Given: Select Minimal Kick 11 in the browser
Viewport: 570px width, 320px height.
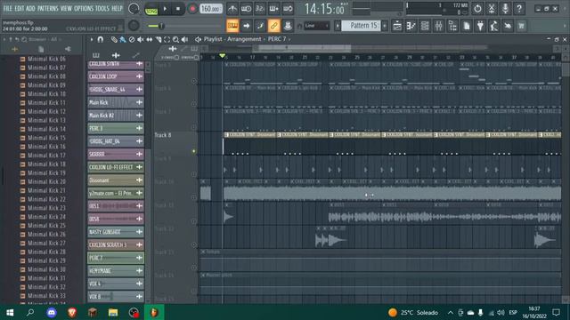Looking at the screenshot, I should point(47,103).
